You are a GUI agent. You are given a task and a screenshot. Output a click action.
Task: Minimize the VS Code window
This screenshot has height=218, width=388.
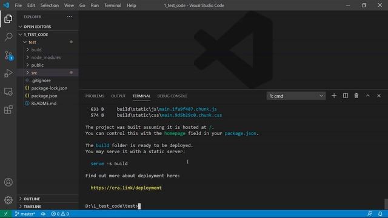click(x=348, y=5)
